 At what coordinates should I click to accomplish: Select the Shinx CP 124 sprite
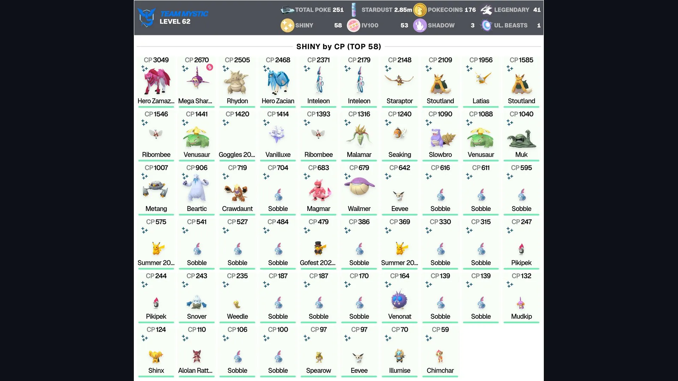click(156, 357)
